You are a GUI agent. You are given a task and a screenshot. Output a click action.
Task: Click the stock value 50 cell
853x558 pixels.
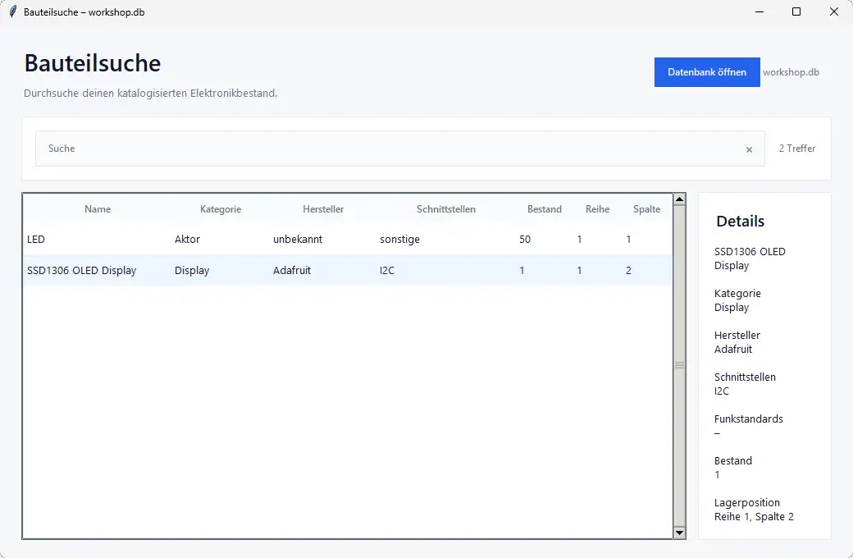tap(525, 239)
